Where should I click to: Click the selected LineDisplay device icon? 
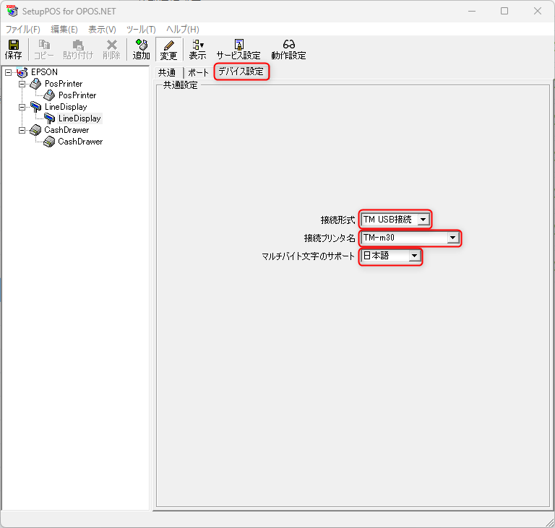coord(49,118)
